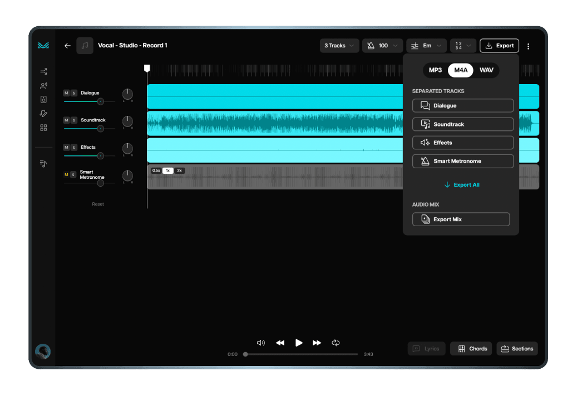The width and height of the screenshot is (577, 395).
Task: Expand the 3 Tracks dropdown
Action: click(339, 46)
